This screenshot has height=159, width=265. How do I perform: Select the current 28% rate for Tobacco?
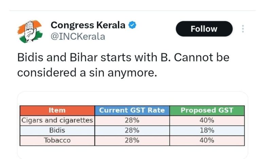(x=132, y=140)
